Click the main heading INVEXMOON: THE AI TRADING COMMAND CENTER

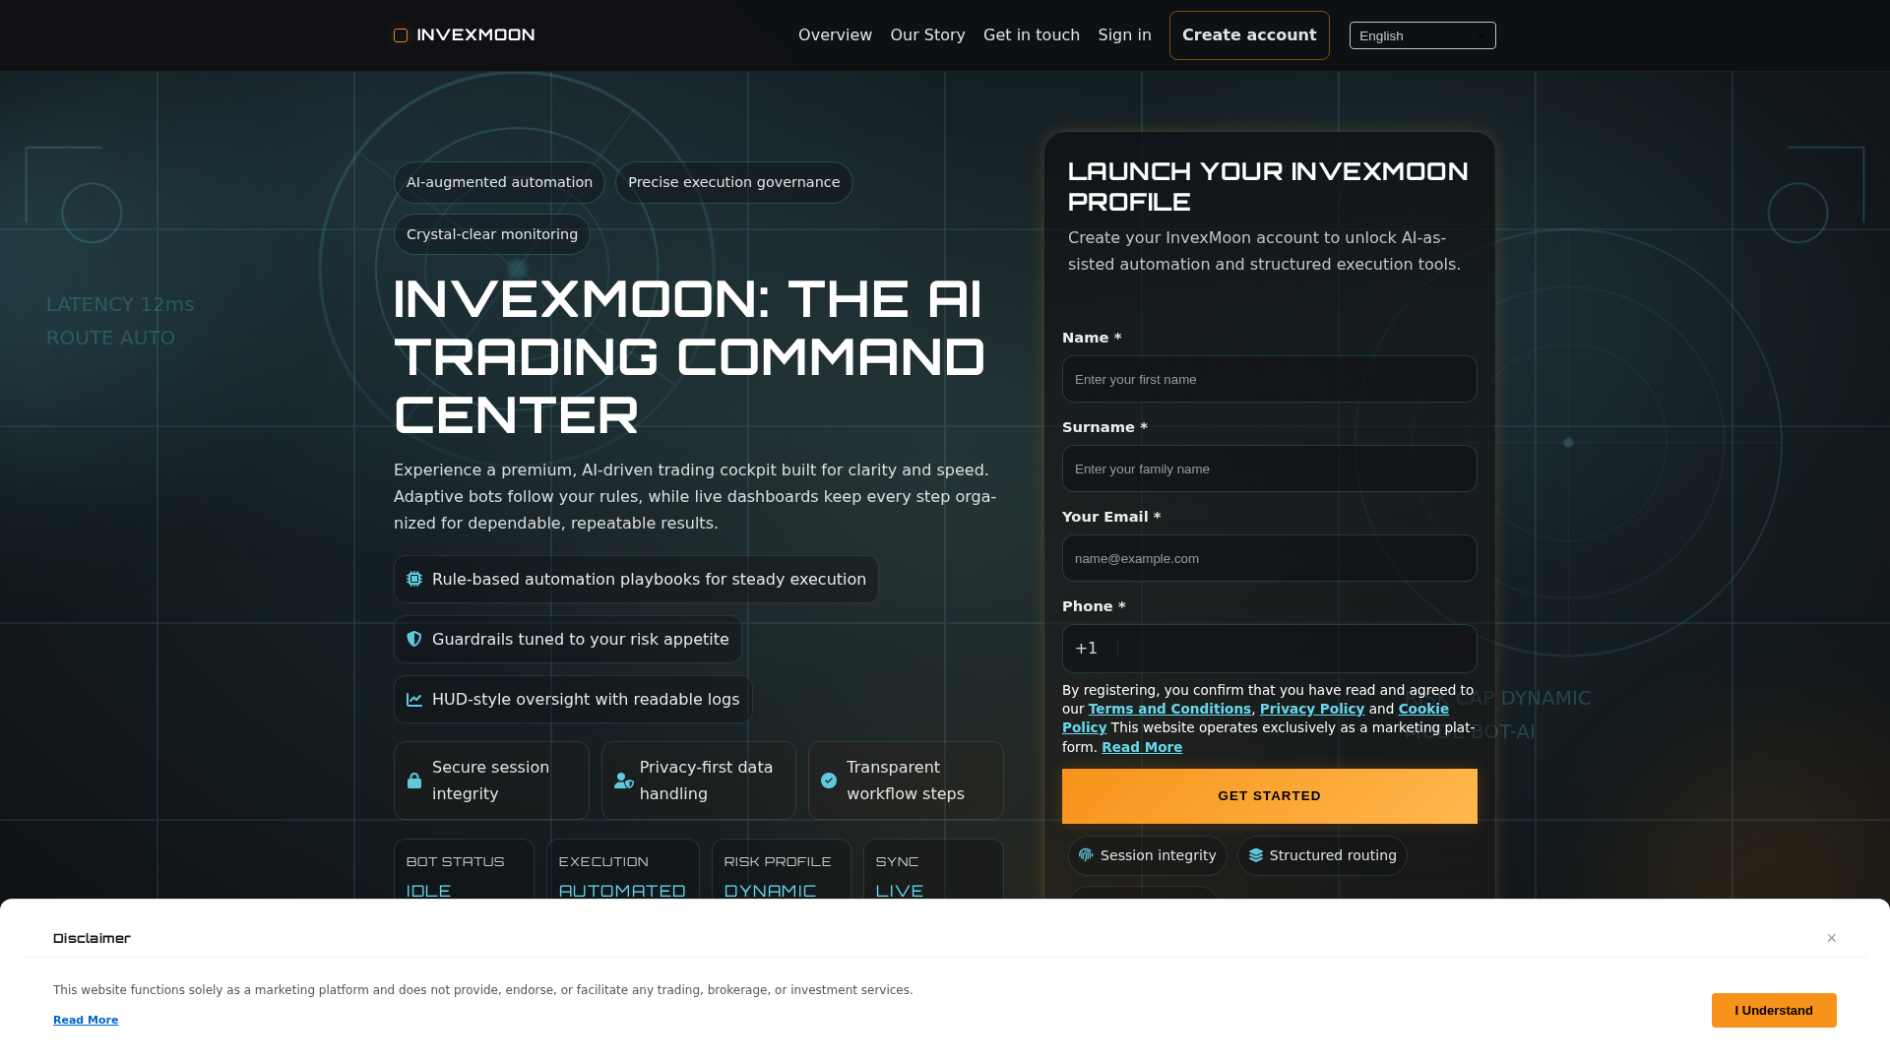pyautogui.click(x=689, y=356)
